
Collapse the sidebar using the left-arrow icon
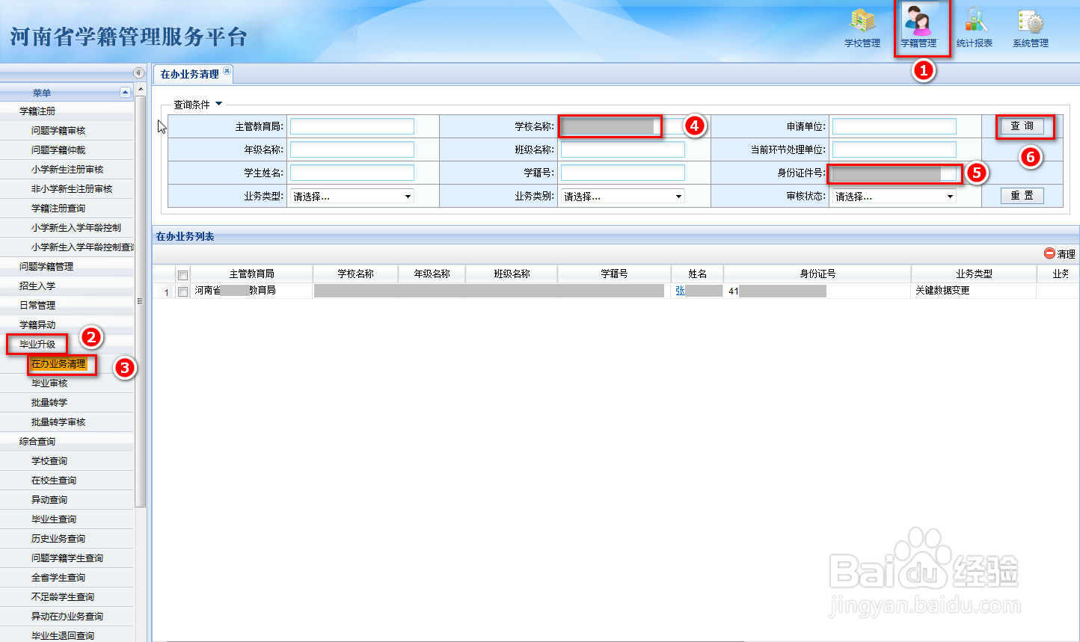138,72
